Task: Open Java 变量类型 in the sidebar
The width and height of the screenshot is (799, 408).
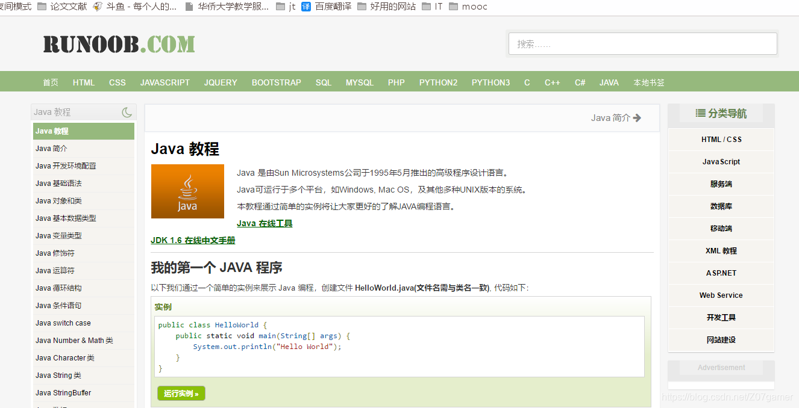Action: click(x=84, y=236)
